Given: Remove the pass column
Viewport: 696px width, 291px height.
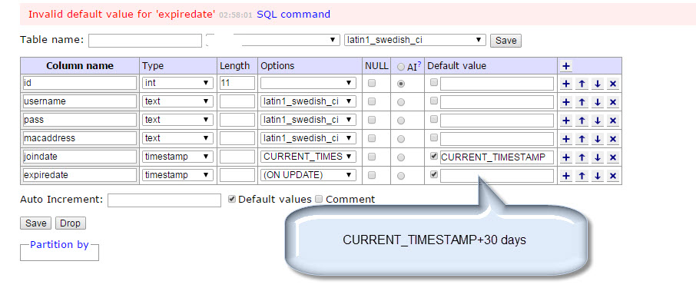Looking at the screenshot, I should tap(613, 121).
